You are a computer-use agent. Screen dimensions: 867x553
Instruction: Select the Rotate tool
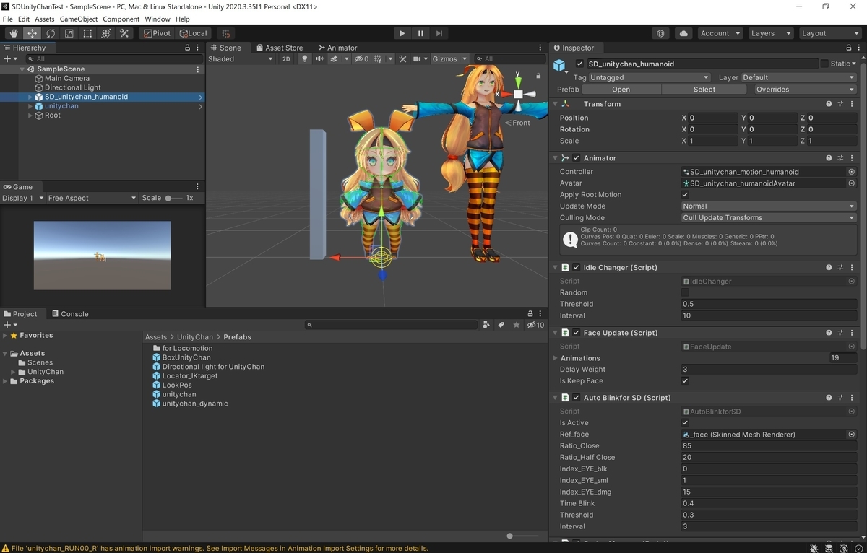(51, 33)
